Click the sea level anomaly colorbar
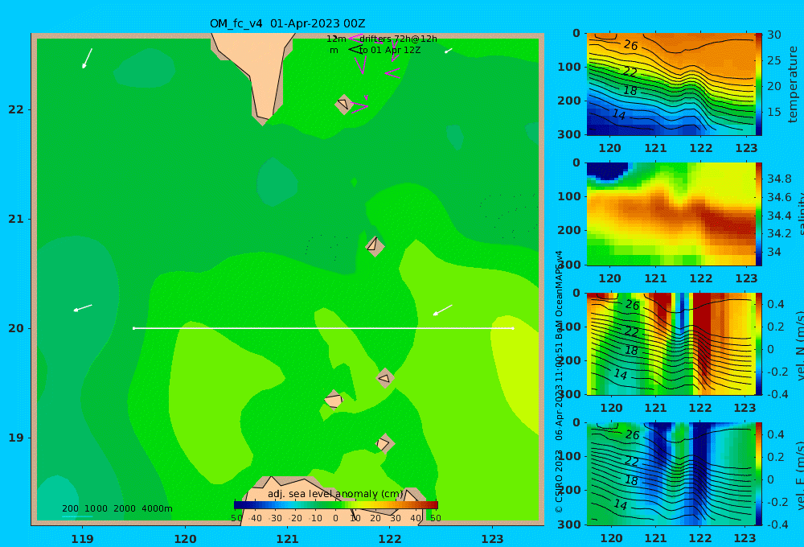Viewport: 804px width, 547px height. 336,505
